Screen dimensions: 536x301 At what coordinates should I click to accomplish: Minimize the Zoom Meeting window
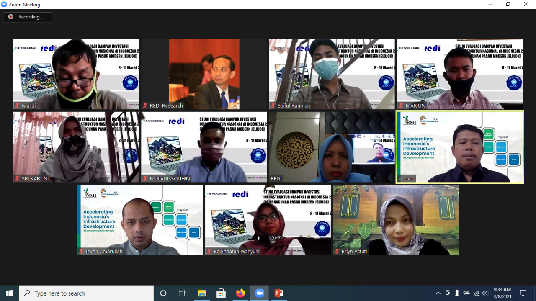(490, 4)
